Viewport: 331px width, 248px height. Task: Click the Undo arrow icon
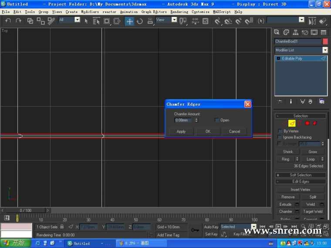[8, 21]
